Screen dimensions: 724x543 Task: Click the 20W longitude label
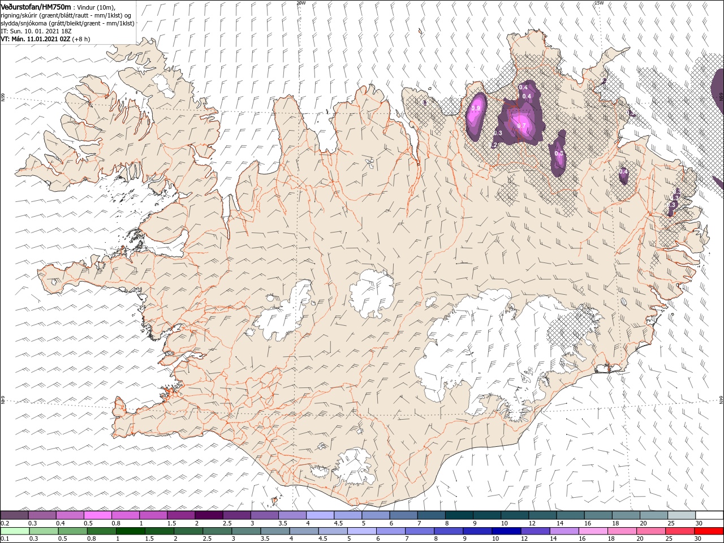tap(301, 3)
